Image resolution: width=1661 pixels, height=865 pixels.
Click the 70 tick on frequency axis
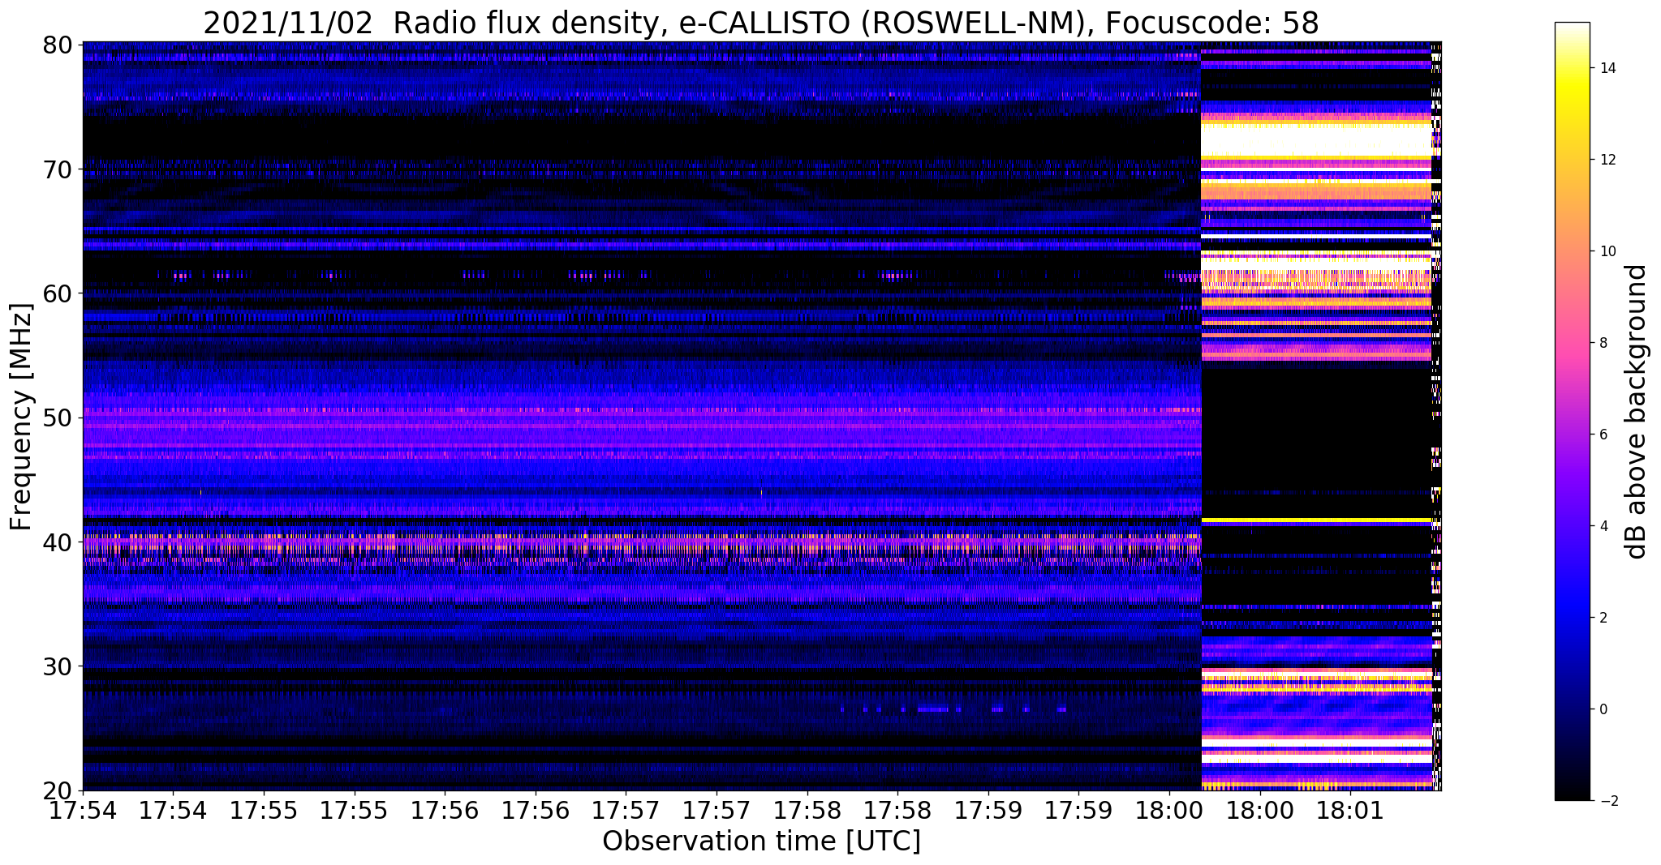tap(57, 169)
